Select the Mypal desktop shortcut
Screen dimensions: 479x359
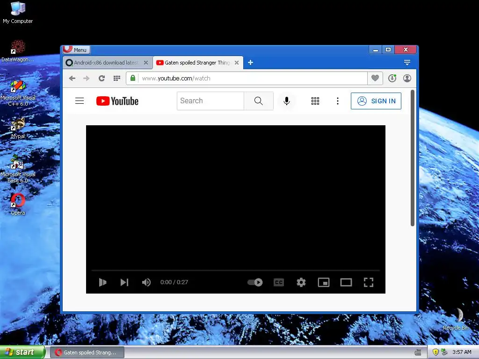point(18,128)
